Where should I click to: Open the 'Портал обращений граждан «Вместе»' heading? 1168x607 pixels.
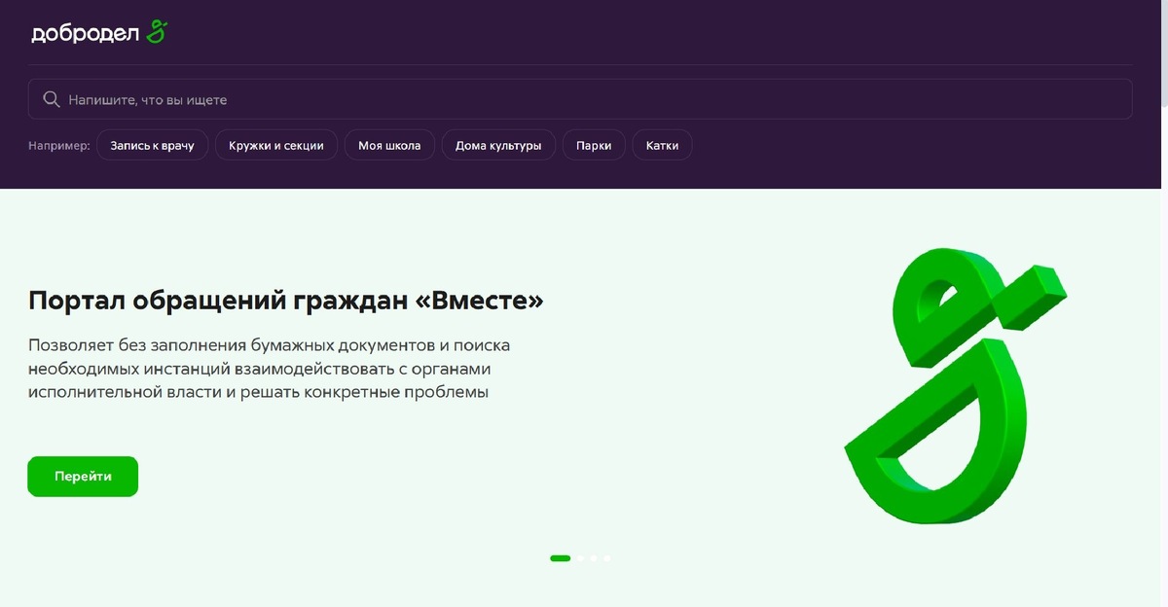coord(286,301)
